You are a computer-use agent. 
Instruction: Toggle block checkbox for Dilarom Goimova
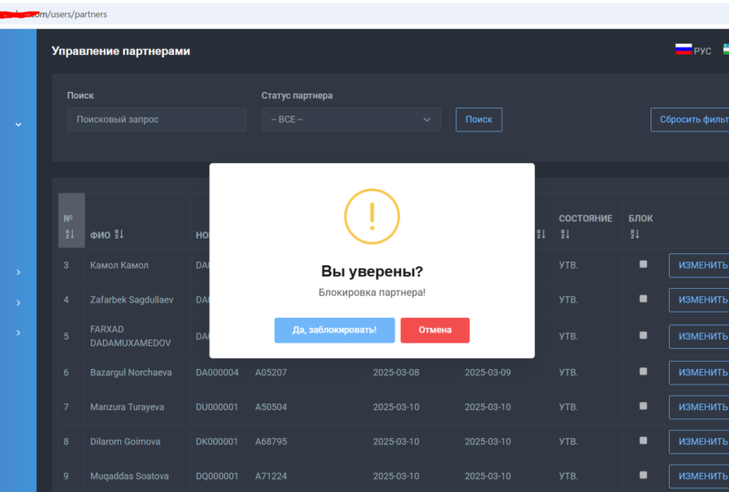643,441
